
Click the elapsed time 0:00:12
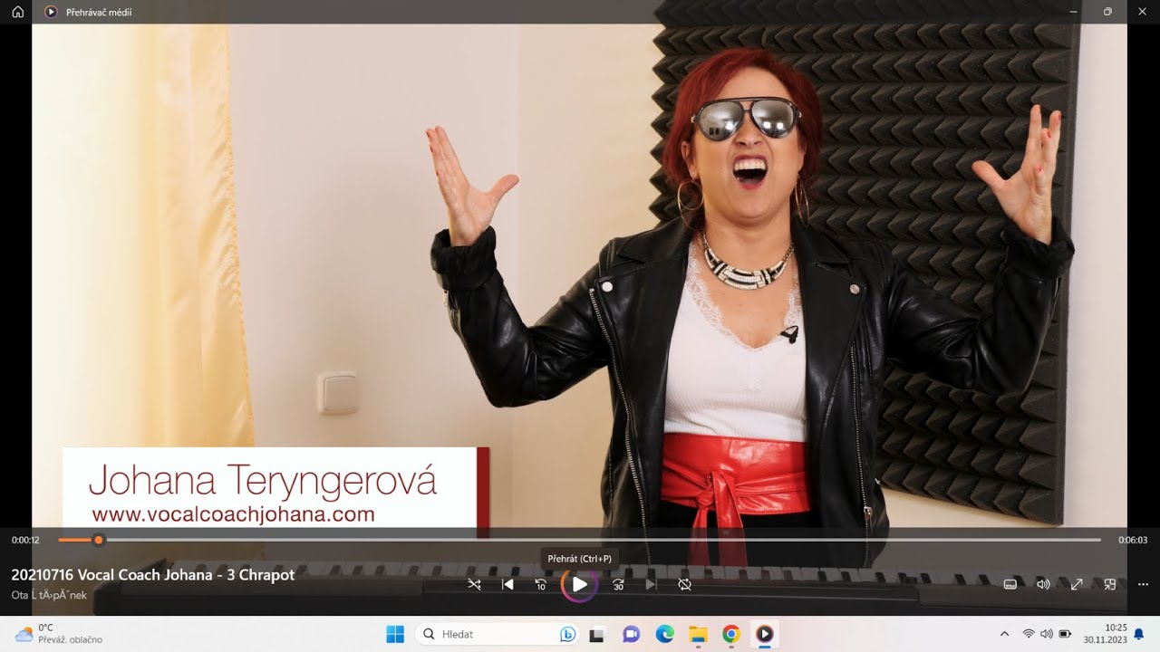(x=25, y=541)
